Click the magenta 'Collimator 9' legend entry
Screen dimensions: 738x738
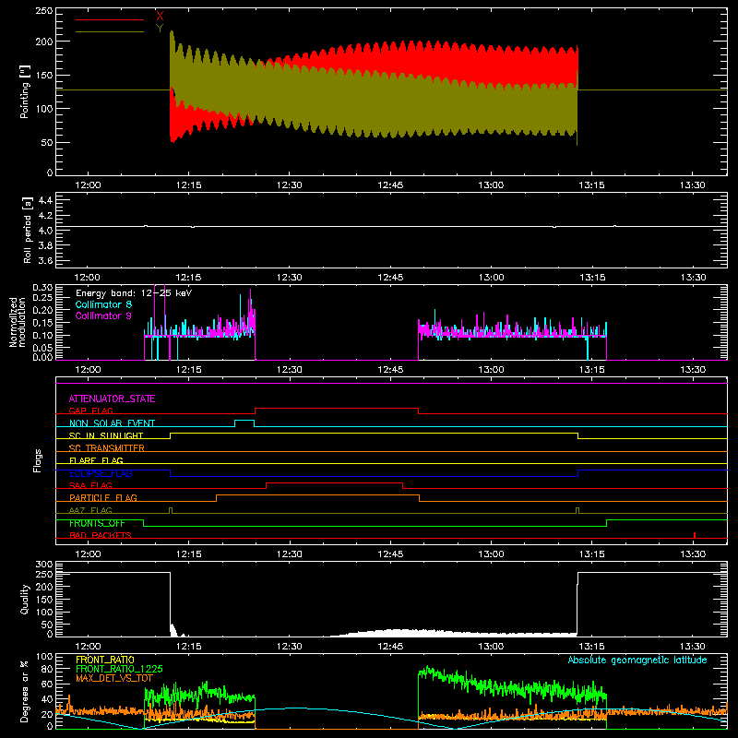(x=103, y=315)
